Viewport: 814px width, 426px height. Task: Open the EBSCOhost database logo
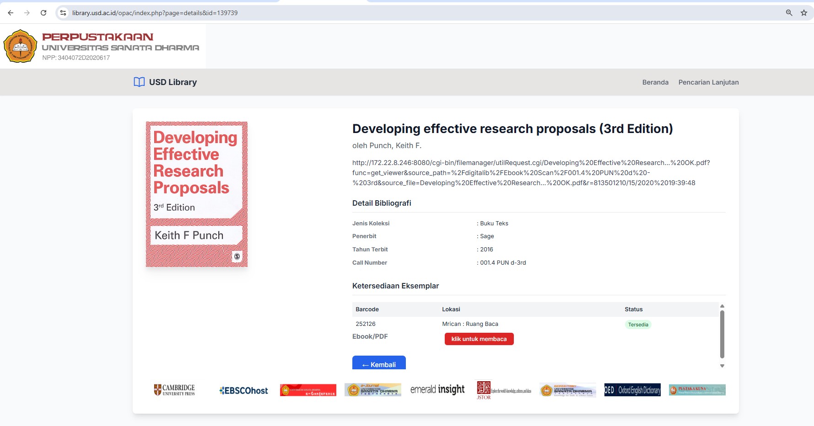click(x=243, y=390)
